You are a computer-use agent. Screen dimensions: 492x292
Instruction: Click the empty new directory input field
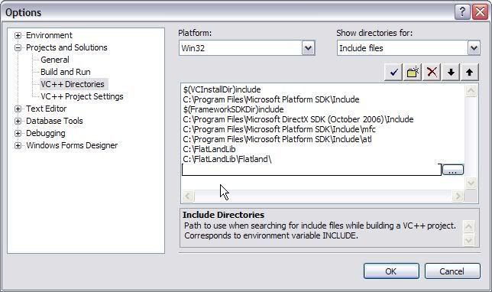(312, 170)
